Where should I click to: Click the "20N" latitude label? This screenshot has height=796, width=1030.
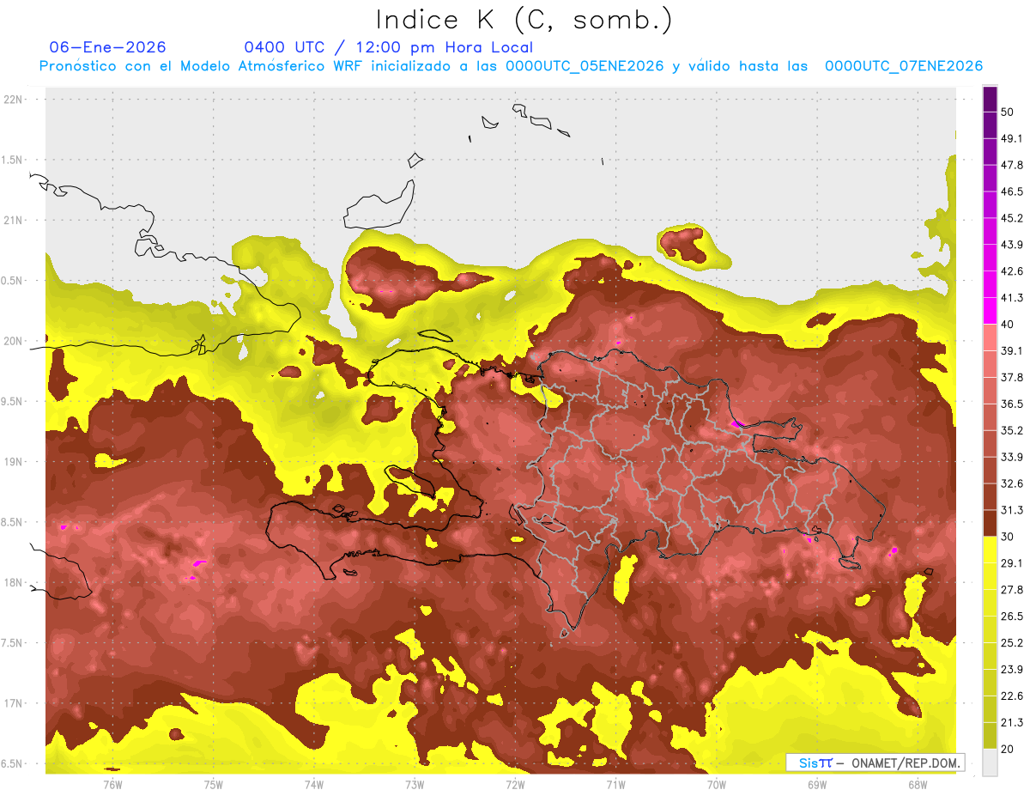[x=15, y=341]
